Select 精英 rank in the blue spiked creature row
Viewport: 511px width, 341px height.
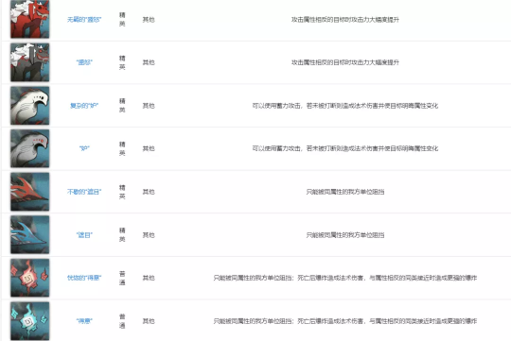(x=122, y=234)
